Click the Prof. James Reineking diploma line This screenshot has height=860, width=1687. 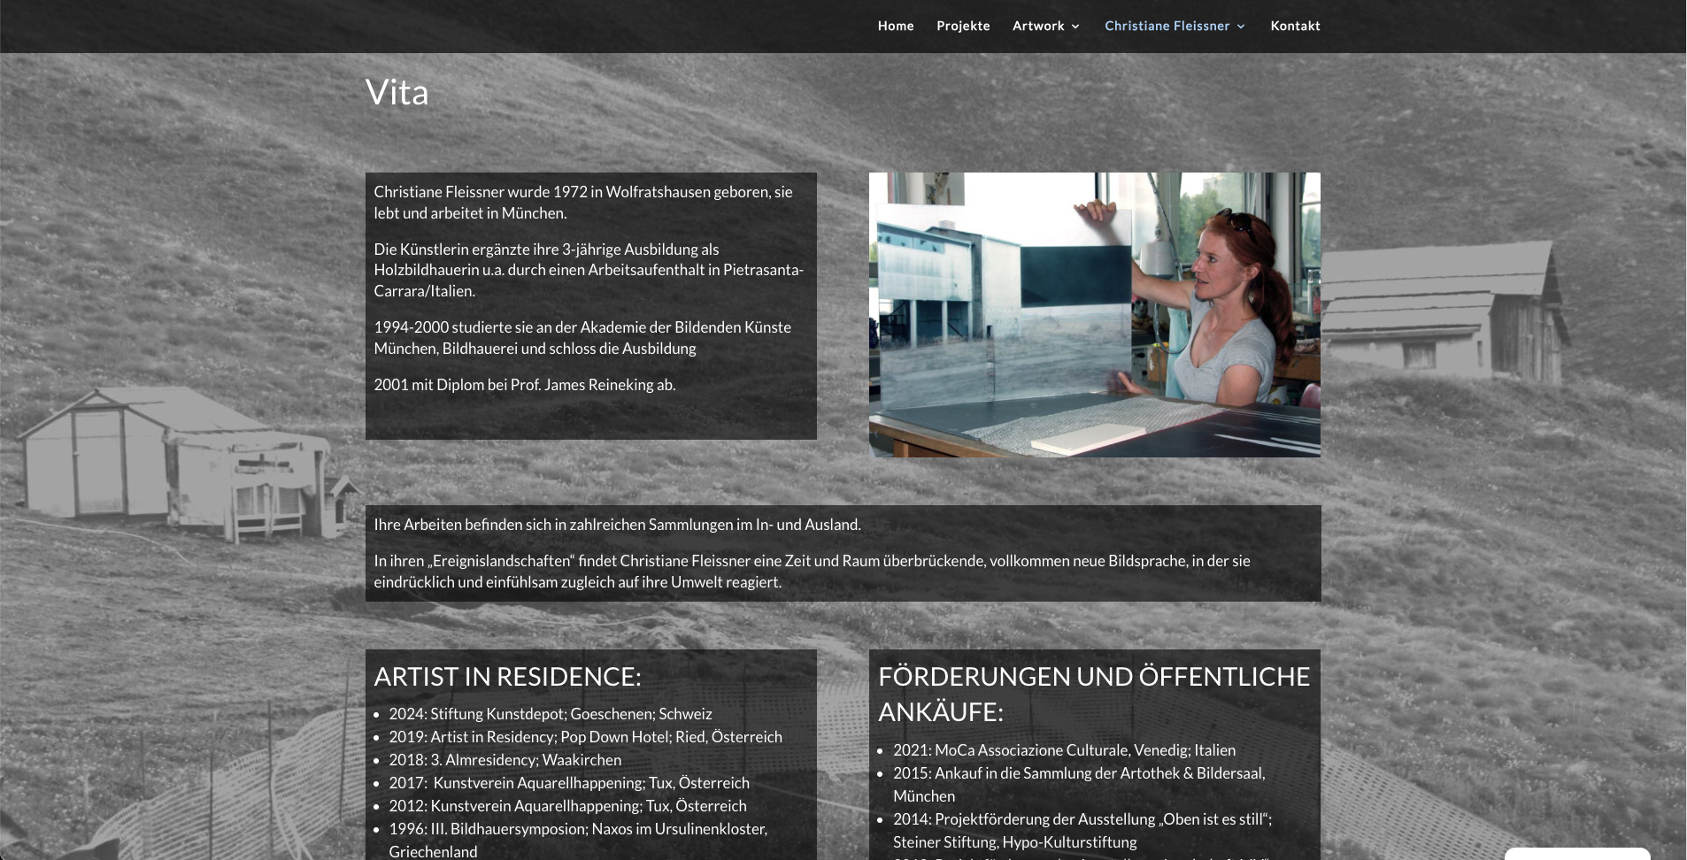[524, 385]
